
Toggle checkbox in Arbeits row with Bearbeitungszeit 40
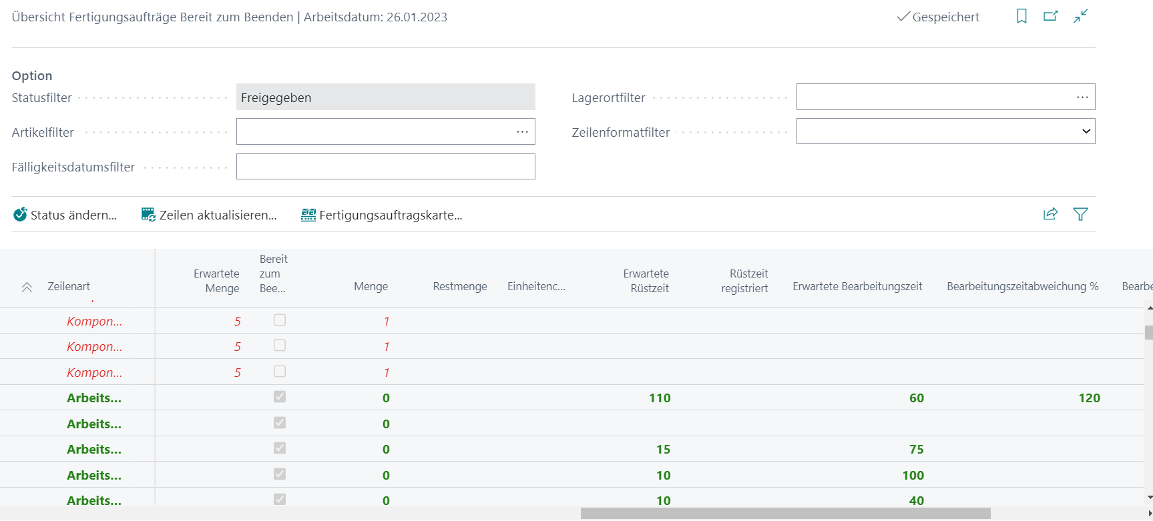pyautogui.click(x=280, y=499)
